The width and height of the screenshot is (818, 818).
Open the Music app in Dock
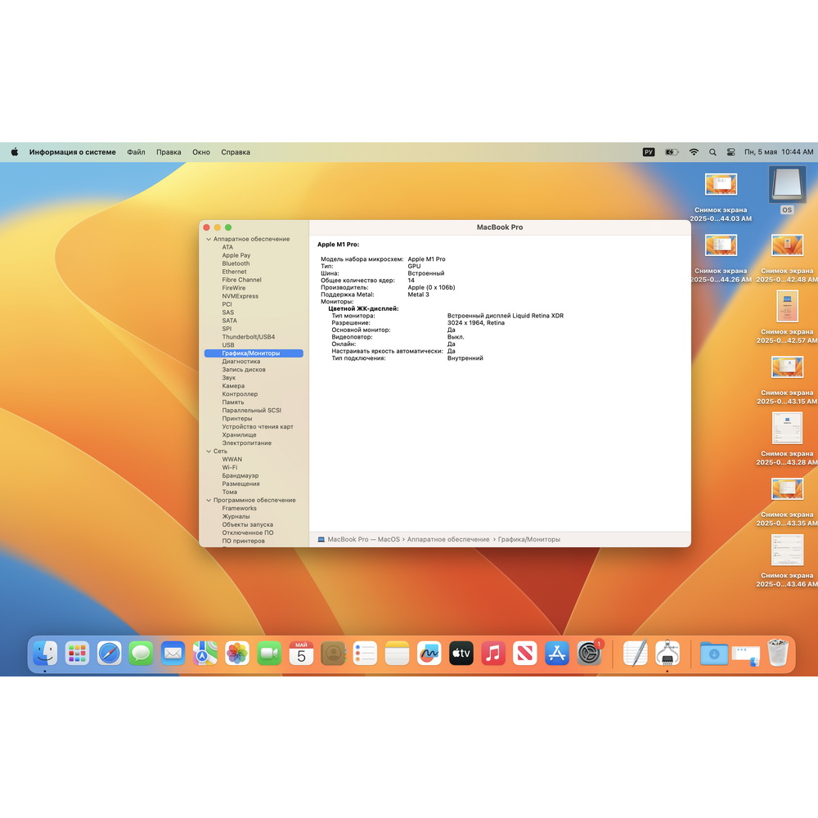[493, 653]
